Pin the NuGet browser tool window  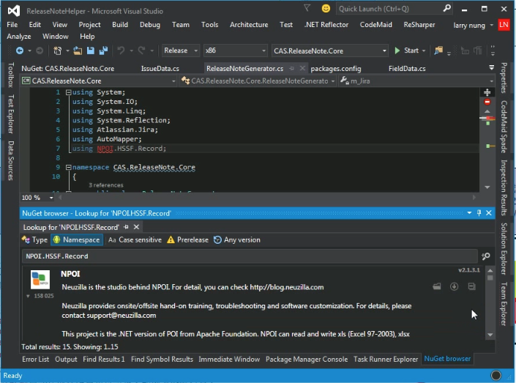click(479, 213)
